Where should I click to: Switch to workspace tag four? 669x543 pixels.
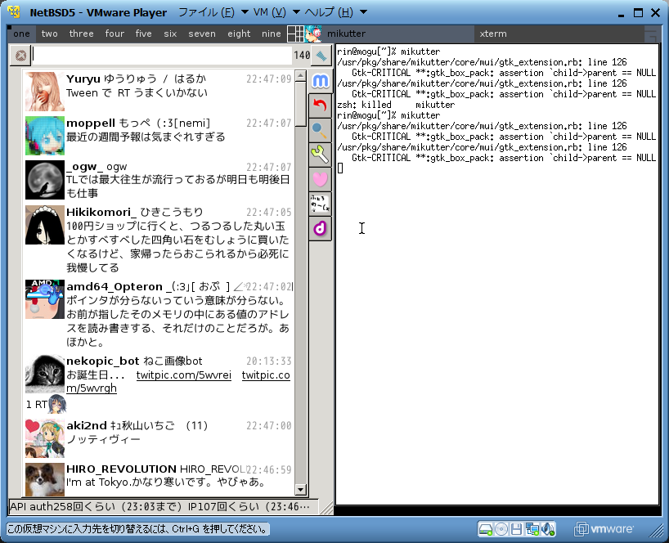[x=114, y=34]
